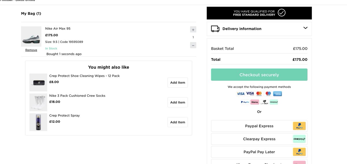Click the My Bag (1) heading
This screenshot has width=347, height=164.
31,13
